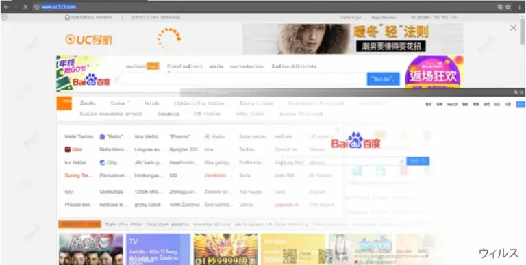Open the yellow Verslas card
526x265 pixels.
tap(293, 249)
